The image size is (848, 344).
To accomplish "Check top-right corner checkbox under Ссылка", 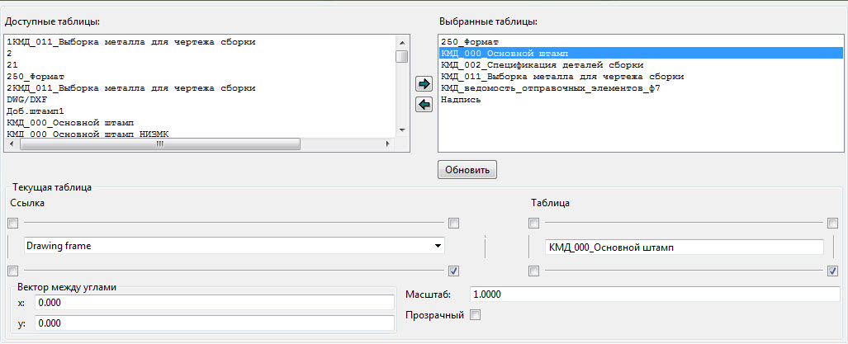I will [x=453, y=223].
